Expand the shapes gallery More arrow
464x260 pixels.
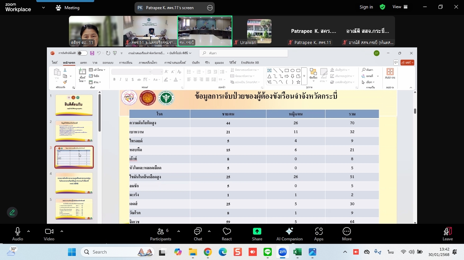(x=304, y=77)
